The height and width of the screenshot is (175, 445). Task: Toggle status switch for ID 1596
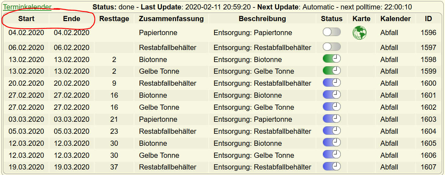332,32
